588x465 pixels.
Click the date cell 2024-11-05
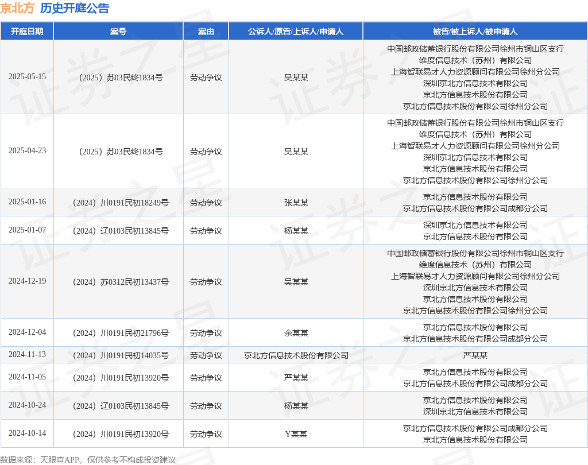[28, 377]
